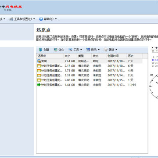
Task: Open the 工具 toolbar dropdown
Action: (x=75, y=50)
